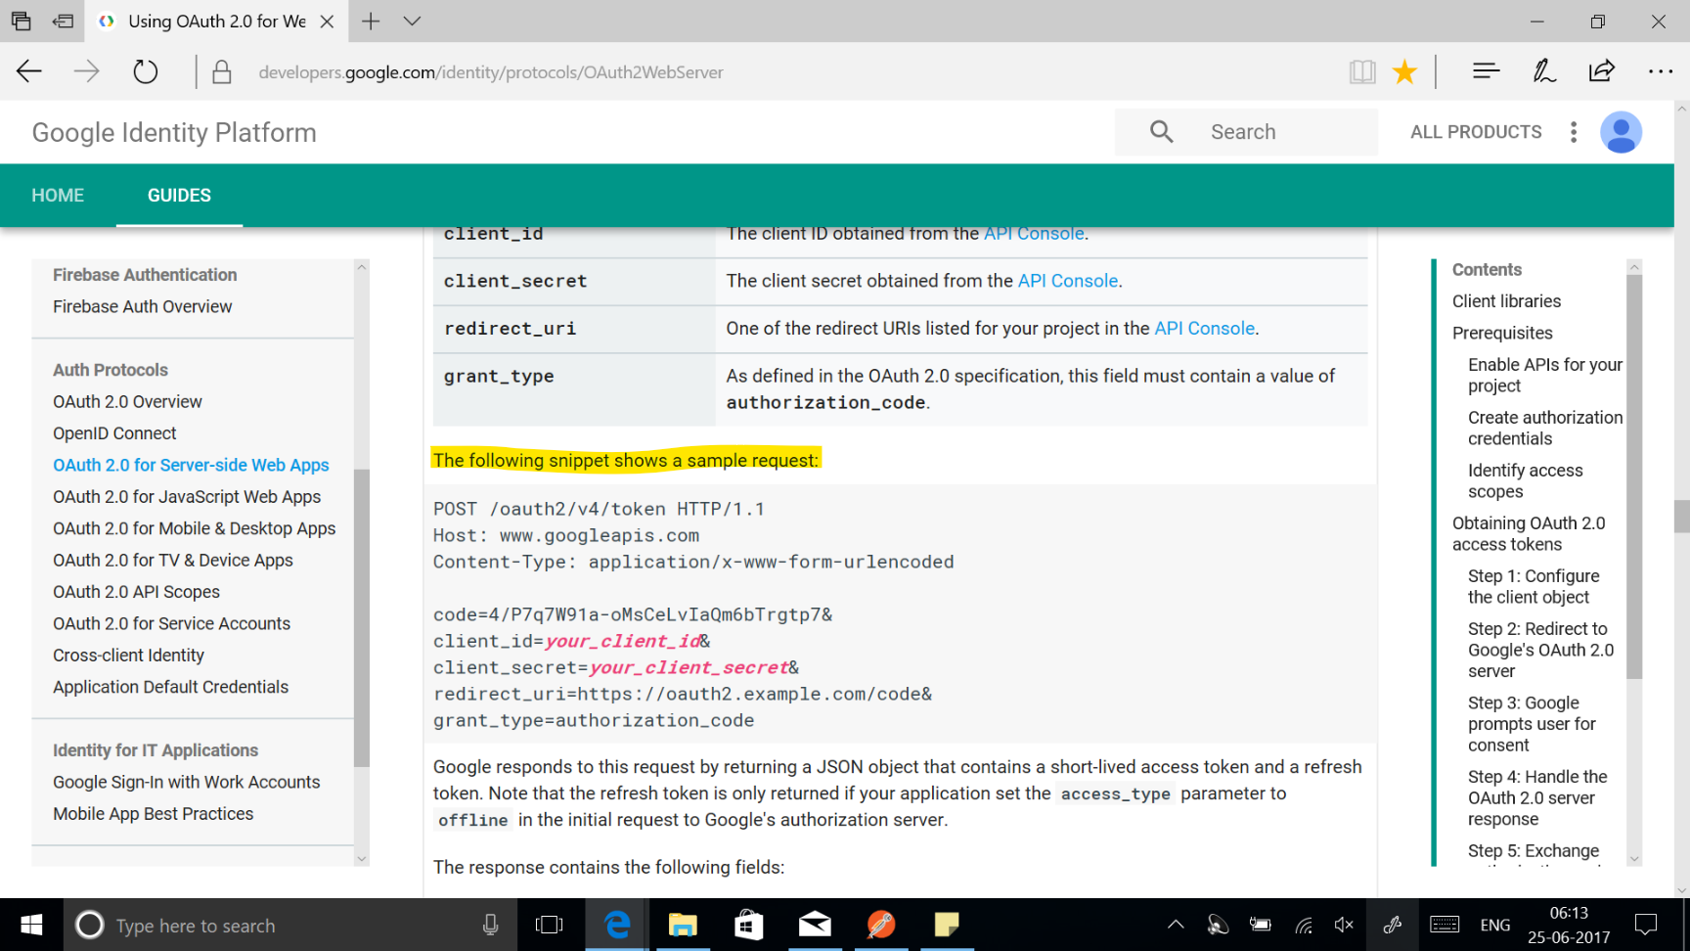This screenshot has width=1690, height=951.
Task: Open Task View on the taskbar
Action: 550,925
